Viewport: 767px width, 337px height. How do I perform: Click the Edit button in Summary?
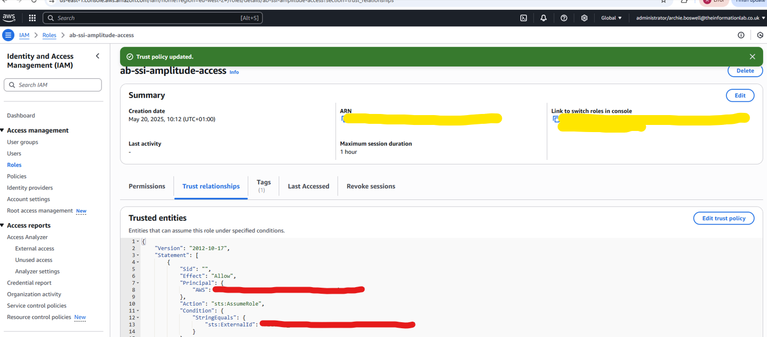[740, 95]
